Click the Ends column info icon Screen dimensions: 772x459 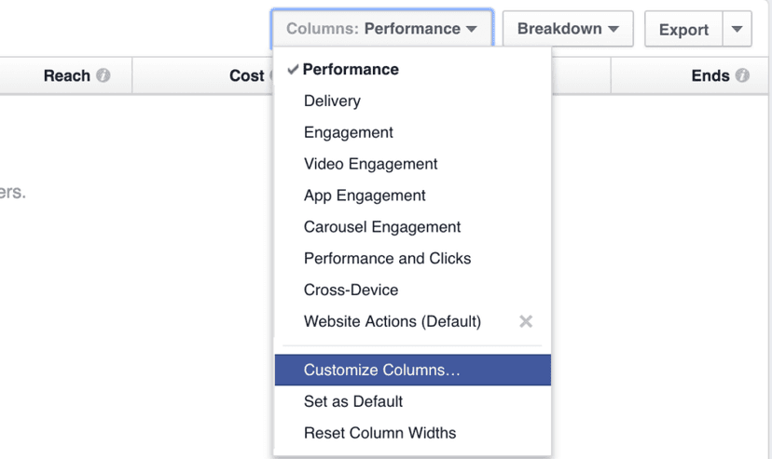(x=742, y=75)
